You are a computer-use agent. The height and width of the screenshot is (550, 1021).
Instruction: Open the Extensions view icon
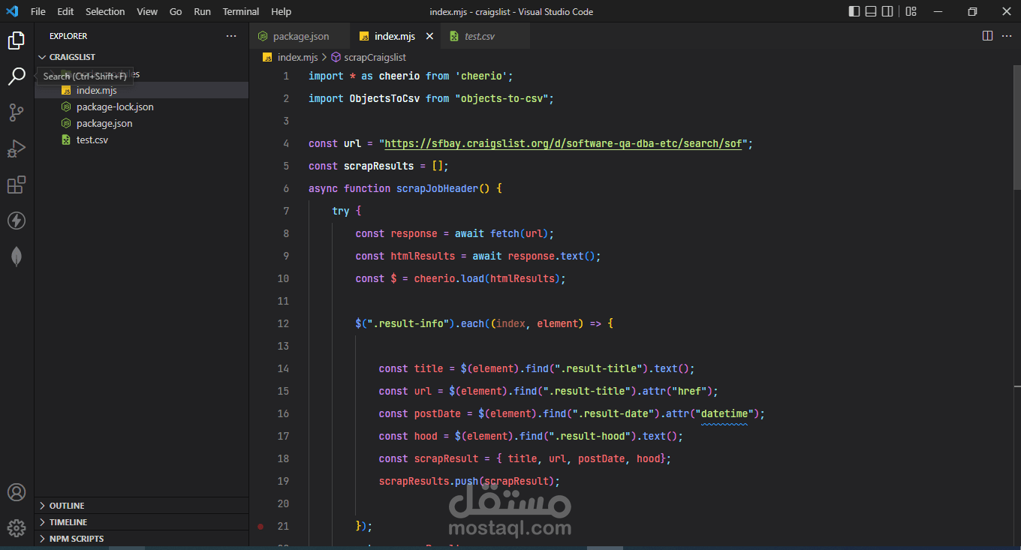click(17, 185)
